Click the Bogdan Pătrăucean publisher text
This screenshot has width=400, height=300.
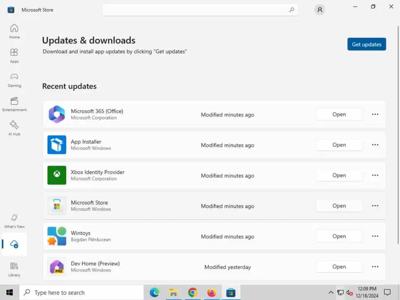tap(91, 239)
